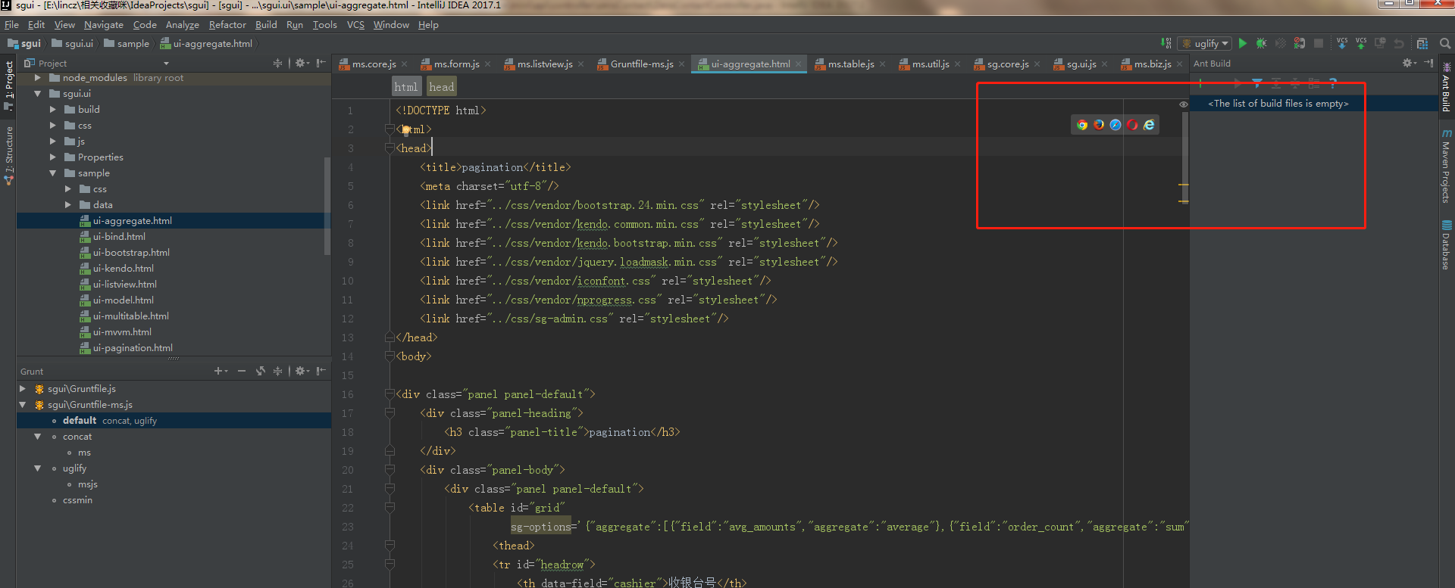Screen dimensions: 1455x588
Task: Toggle the Maven Projects side tool window button
Action: point(1446,166)
